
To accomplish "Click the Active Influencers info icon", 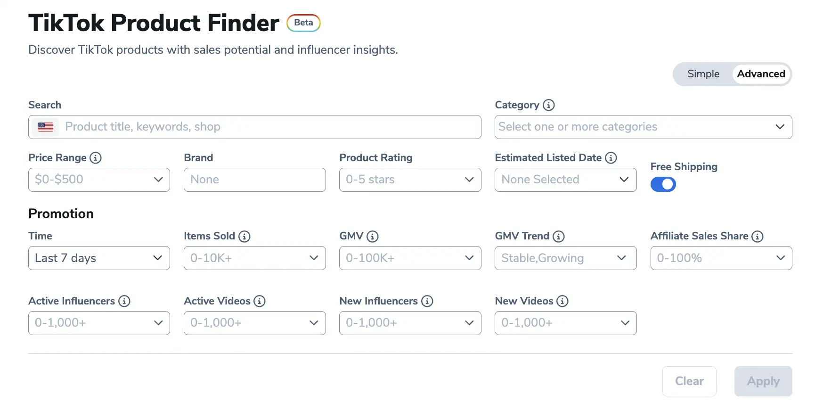I will (x=124, y=301).
